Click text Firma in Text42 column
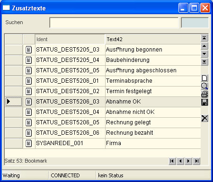 [114, 143]
